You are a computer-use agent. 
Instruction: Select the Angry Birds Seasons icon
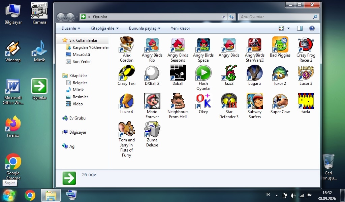pos(178,49)
